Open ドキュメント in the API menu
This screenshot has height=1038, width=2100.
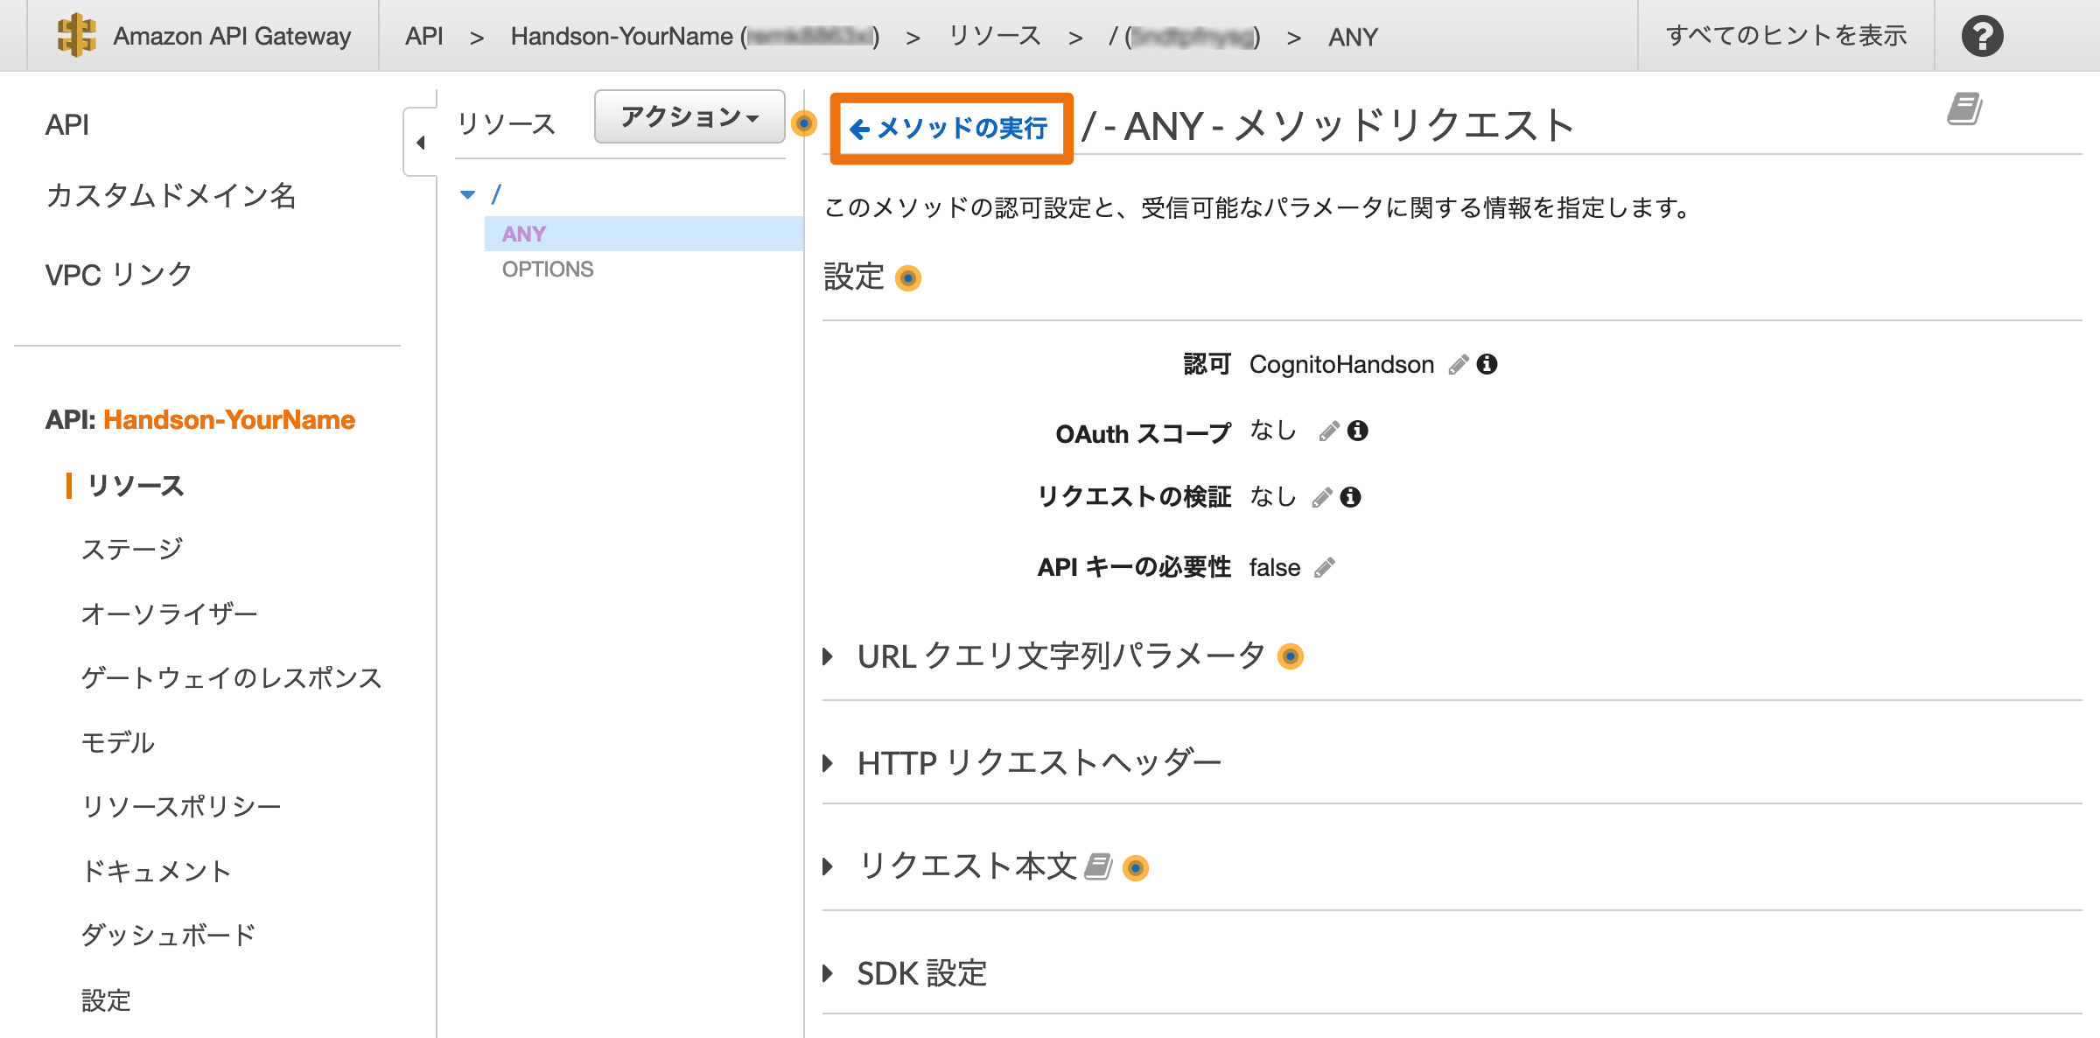point(156,871)
